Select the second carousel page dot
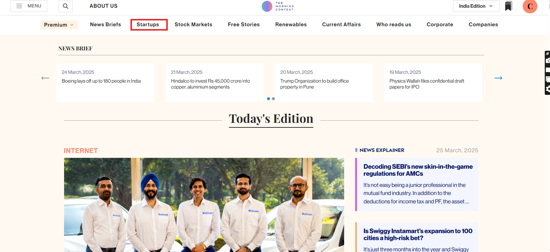The image size is (550, 252). pos(273,99)
